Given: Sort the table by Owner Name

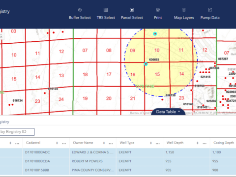Looking at the screenshot, I should [x=104, y=143].
